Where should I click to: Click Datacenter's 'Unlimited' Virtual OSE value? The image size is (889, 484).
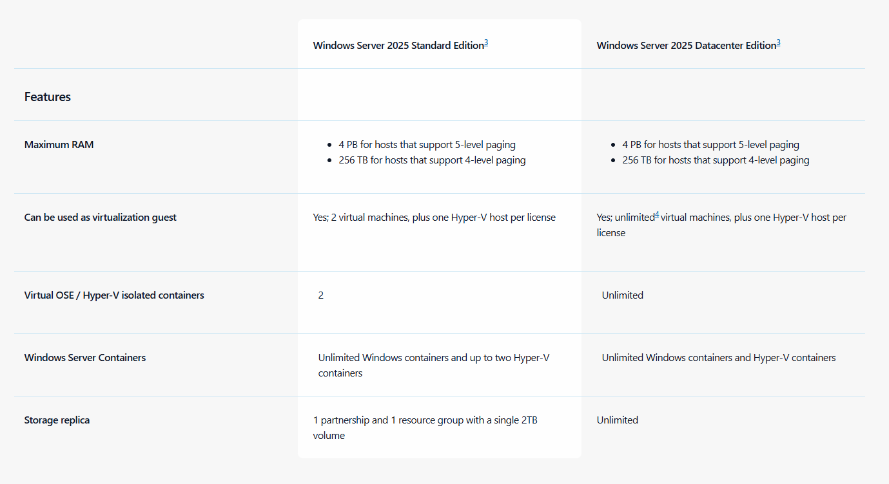click(x=622, y=295)
